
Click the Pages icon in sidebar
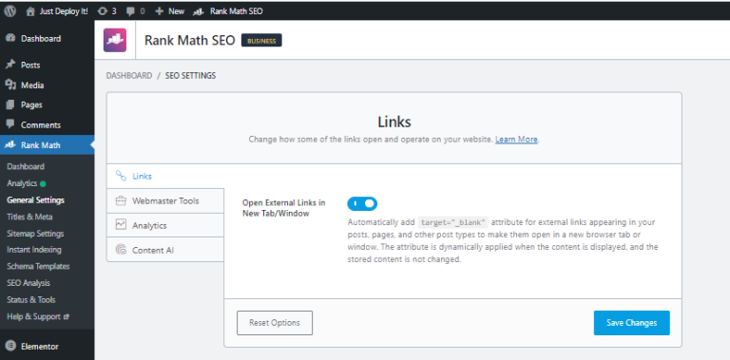pyautogui.click(x=10, y=104)
